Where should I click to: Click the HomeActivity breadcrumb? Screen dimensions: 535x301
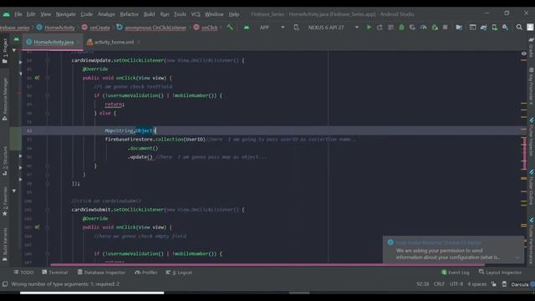coord(56,28)
